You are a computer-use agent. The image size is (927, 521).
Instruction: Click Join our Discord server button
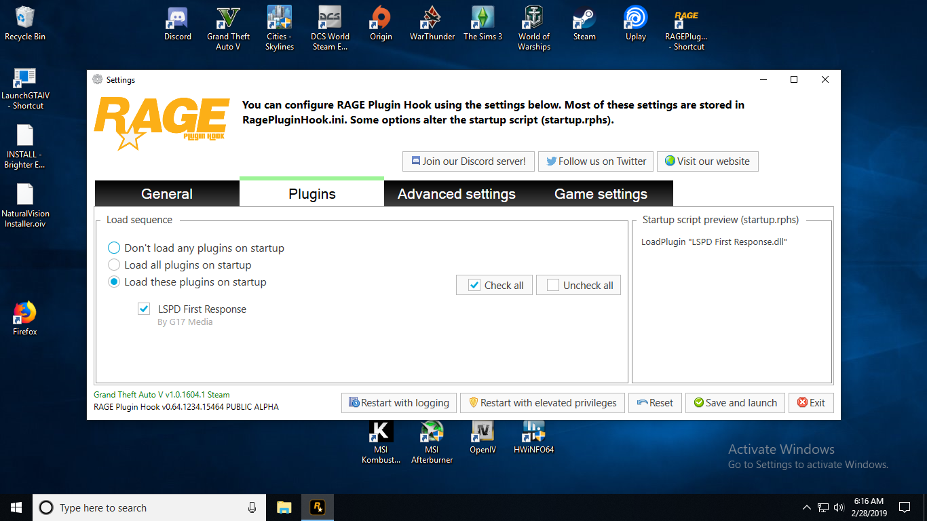(468, 161)
